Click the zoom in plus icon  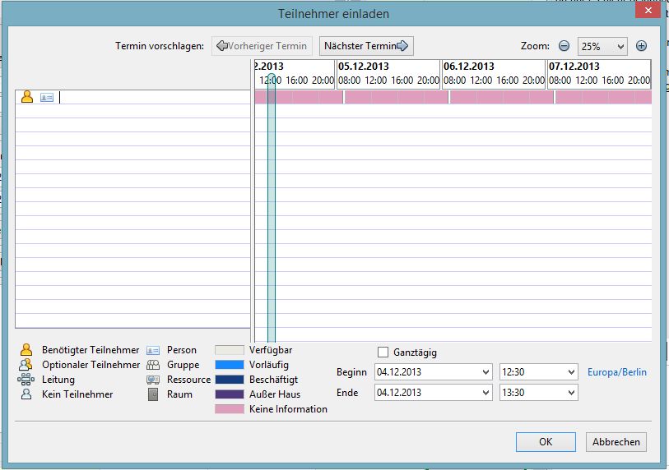641,46
